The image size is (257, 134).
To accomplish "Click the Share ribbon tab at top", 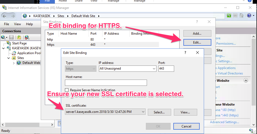I will (x=79, y=1).
